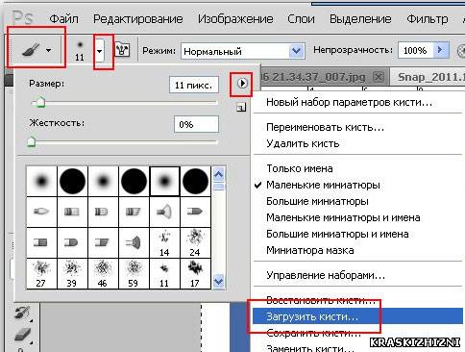Select the fan bristle brush in third row
Screen dimensions: 465x352
(x=134, y=243)
